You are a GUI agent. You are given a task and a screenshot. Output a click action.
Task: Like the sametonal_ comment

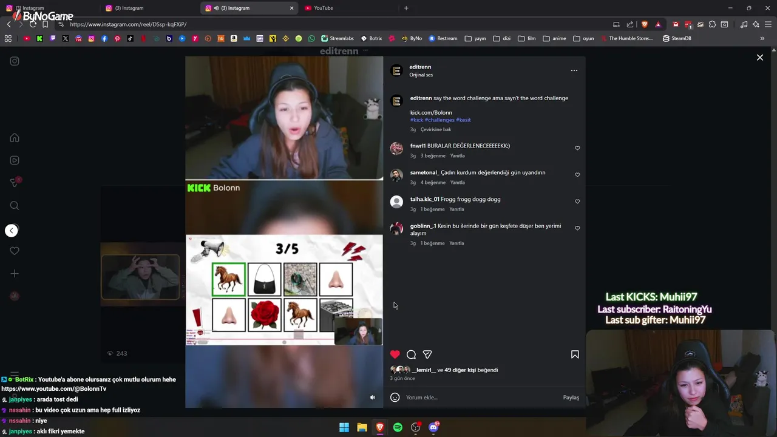tap(577, 175)
